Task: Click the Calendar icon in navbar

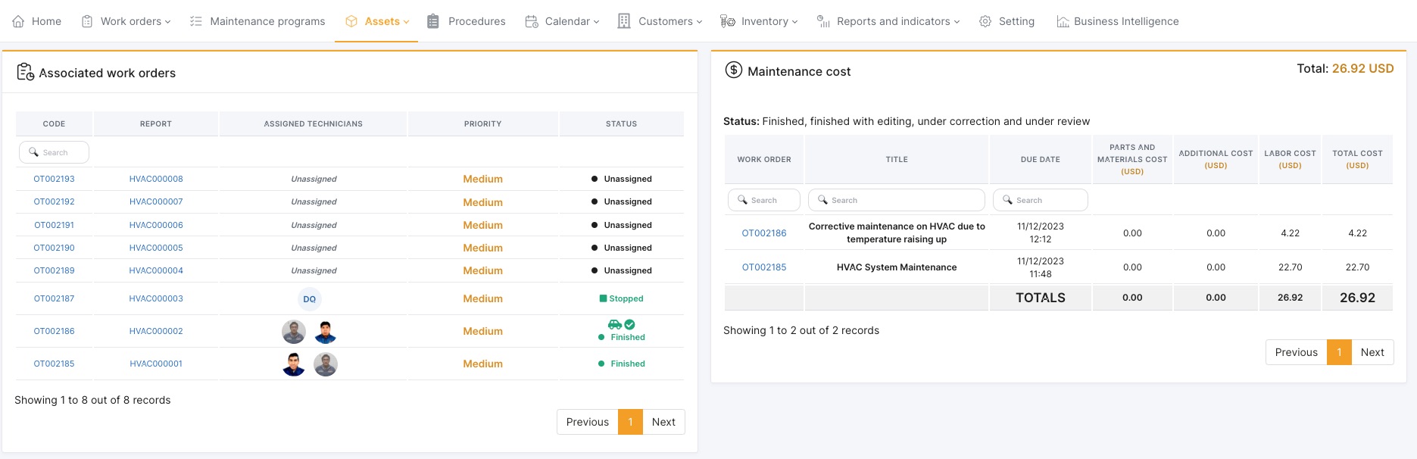Action: coord(532,21)
